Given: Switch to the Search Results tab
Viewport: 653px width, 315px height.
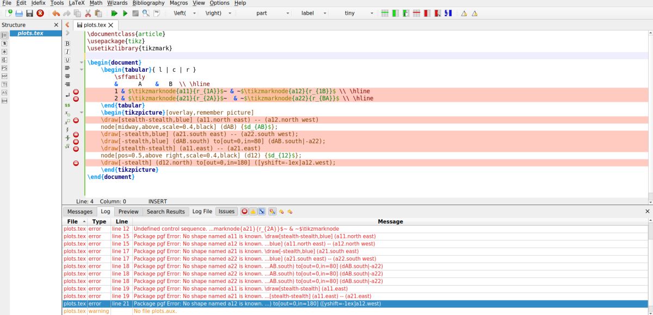Looking at the screenshot, I should click(x=166, y=212).
